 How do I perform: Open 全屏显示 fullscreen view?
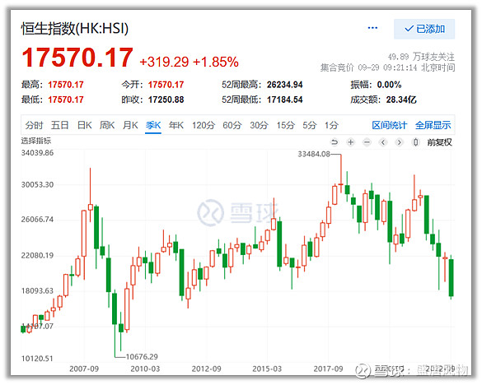tap(433, 125)
